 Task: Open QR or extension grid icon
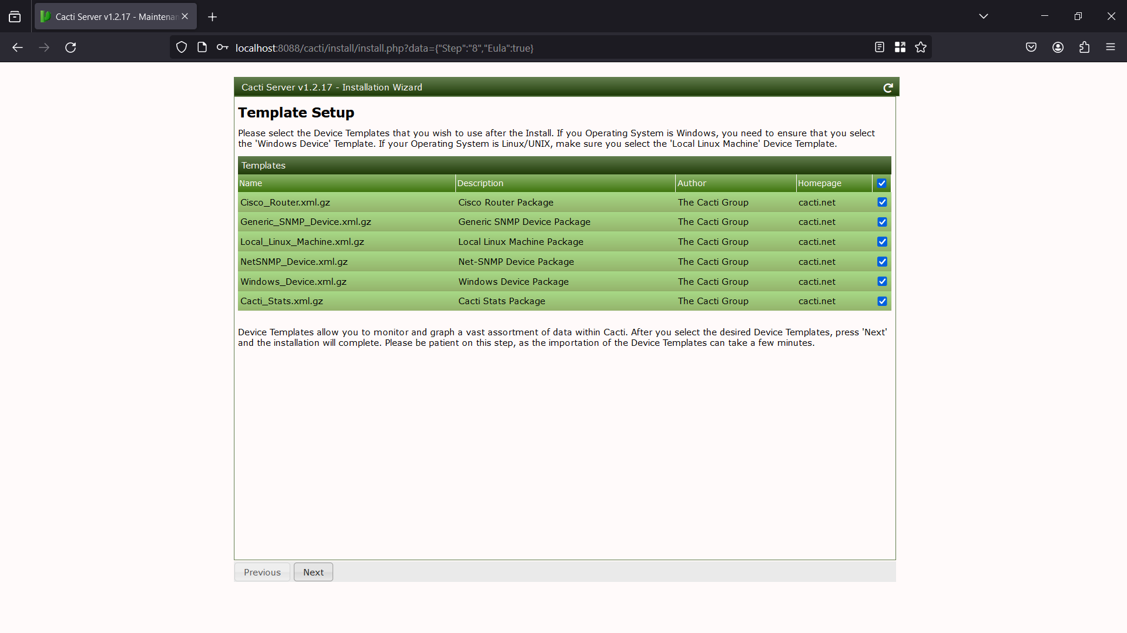900,48
